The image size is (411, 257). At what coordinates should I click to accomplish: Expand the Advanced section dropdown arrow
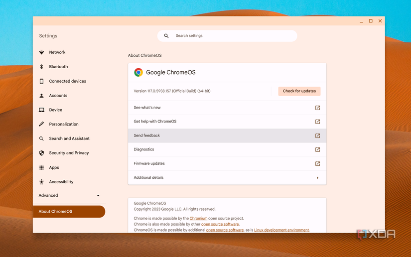pos(98,195)
